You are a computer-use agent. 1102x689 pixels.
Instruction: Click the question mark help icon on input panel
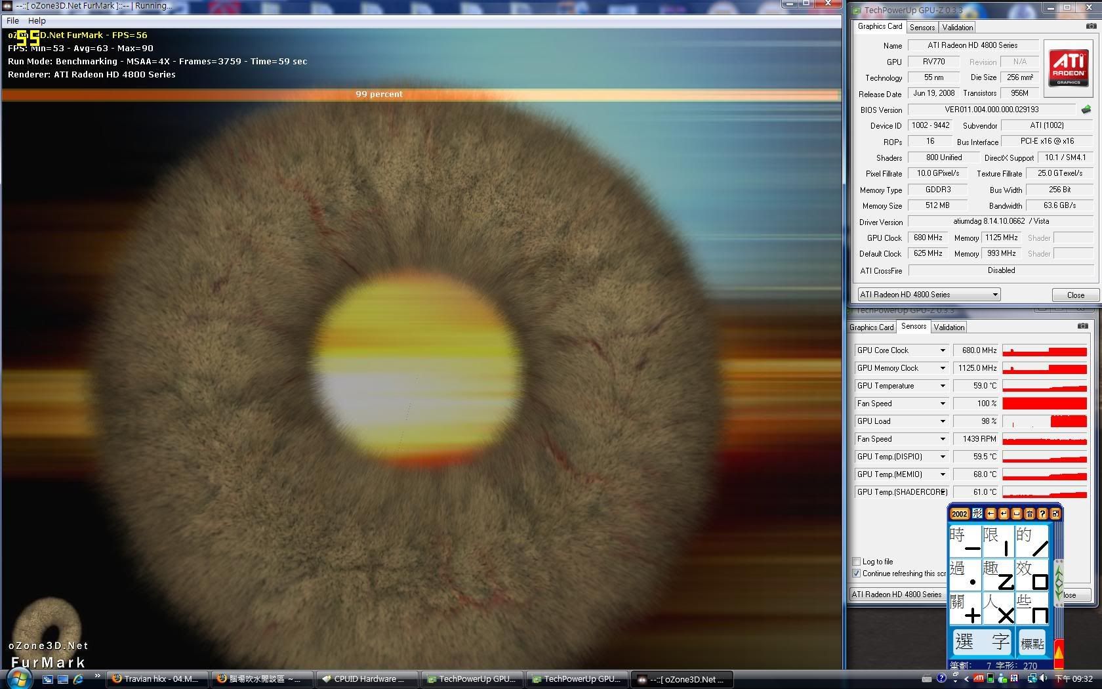[1042, 514]
